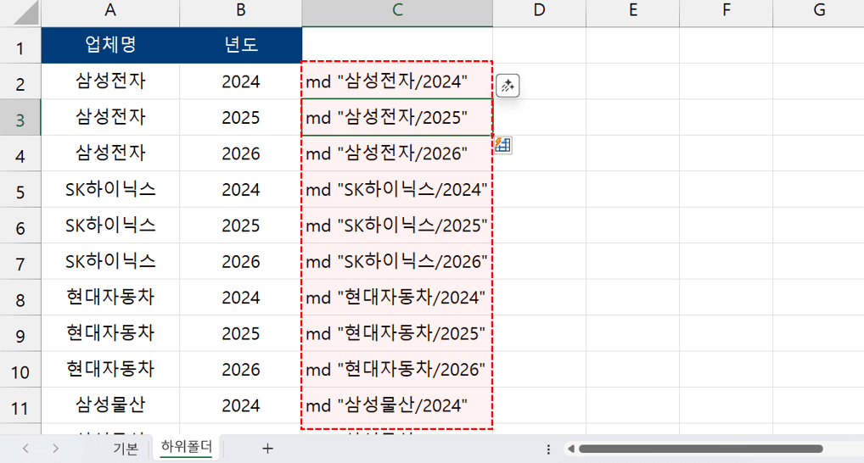Image resolution: width=864 pixels, height=463 pixels.
Task: Add a new sheet with plus button
Action: pos(267,449)
